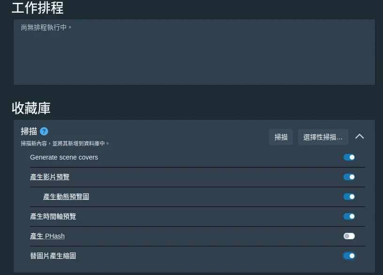This screenshot has height=275, width=383.
Task: Disable the 產生時間軸預覽 toggle switch
Action: [349, 216]
